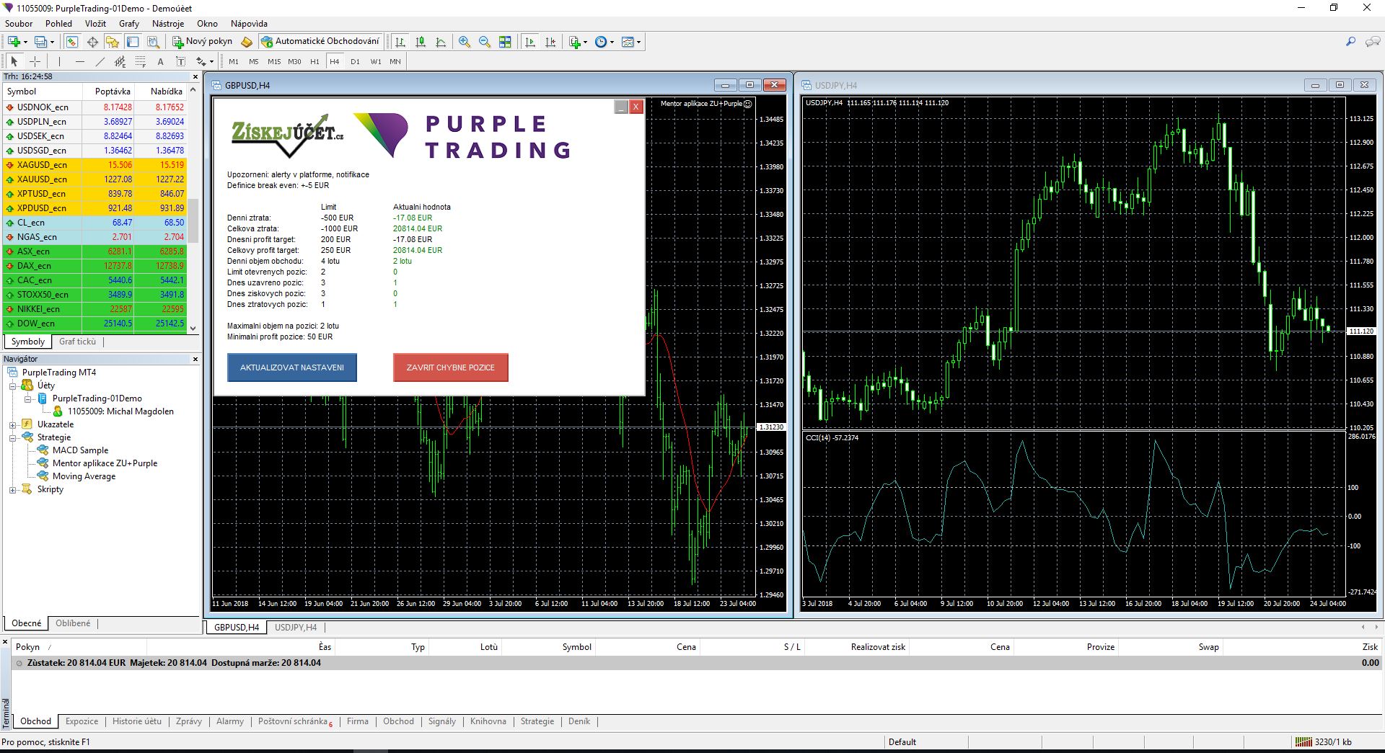This screenshot has width=1385, height=753.
Task: Switch timeframe to H1
Action: (x=315, y=61)
